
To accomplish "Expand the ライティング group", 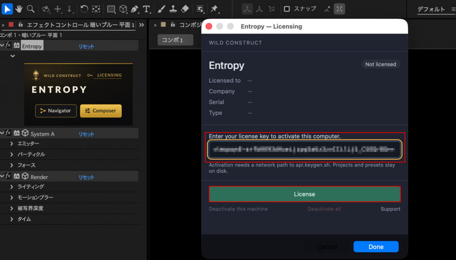I will (12, 187).
